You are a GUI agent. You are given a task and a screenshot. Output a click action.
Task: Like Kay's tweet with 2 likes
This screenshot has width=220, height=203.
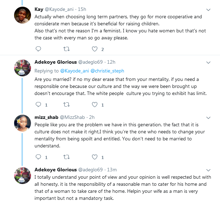click(x=95, y=49)
